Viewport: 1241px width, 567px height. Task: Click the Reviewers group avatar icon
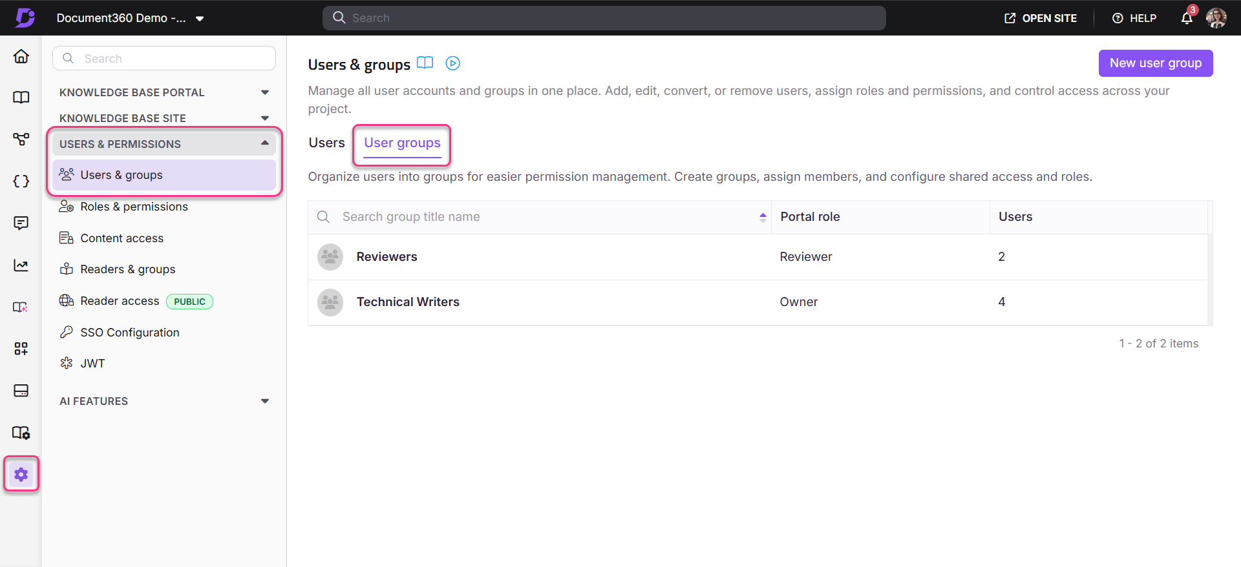[330, 257]
